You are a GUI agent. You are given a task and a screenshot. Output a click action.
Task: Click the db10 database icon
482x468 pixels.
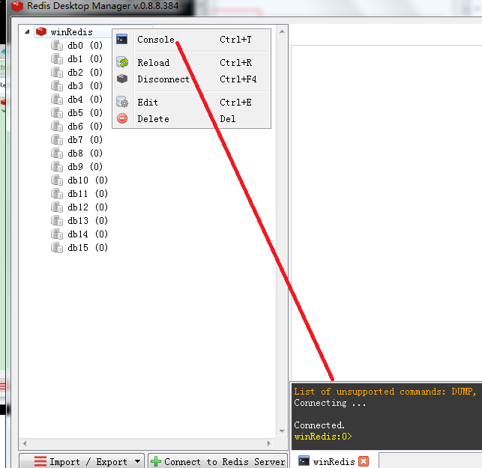57,180
